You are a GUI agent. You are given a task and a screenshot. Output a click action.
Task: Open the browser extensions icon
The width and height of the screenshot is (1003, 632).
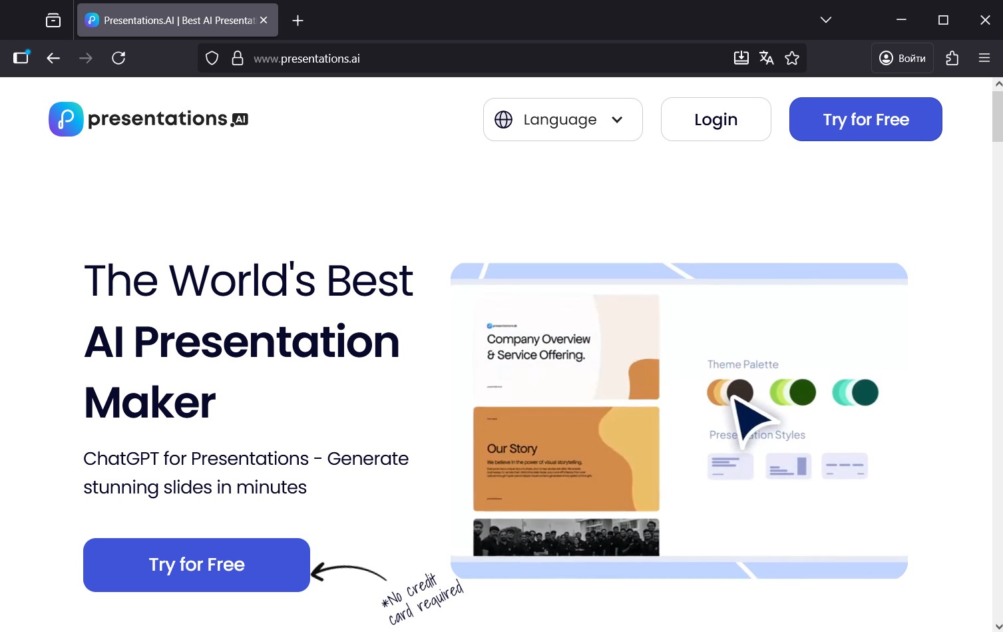click(952, 59)
